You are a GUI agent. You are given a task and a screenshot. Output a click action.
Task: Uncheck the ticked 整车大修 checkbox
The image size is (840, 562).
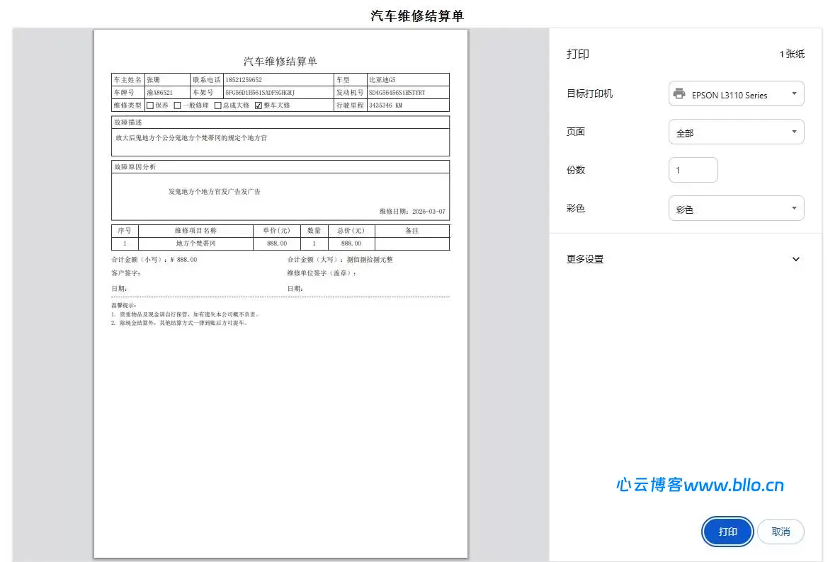pyautogui.click(x=258, y=105)
